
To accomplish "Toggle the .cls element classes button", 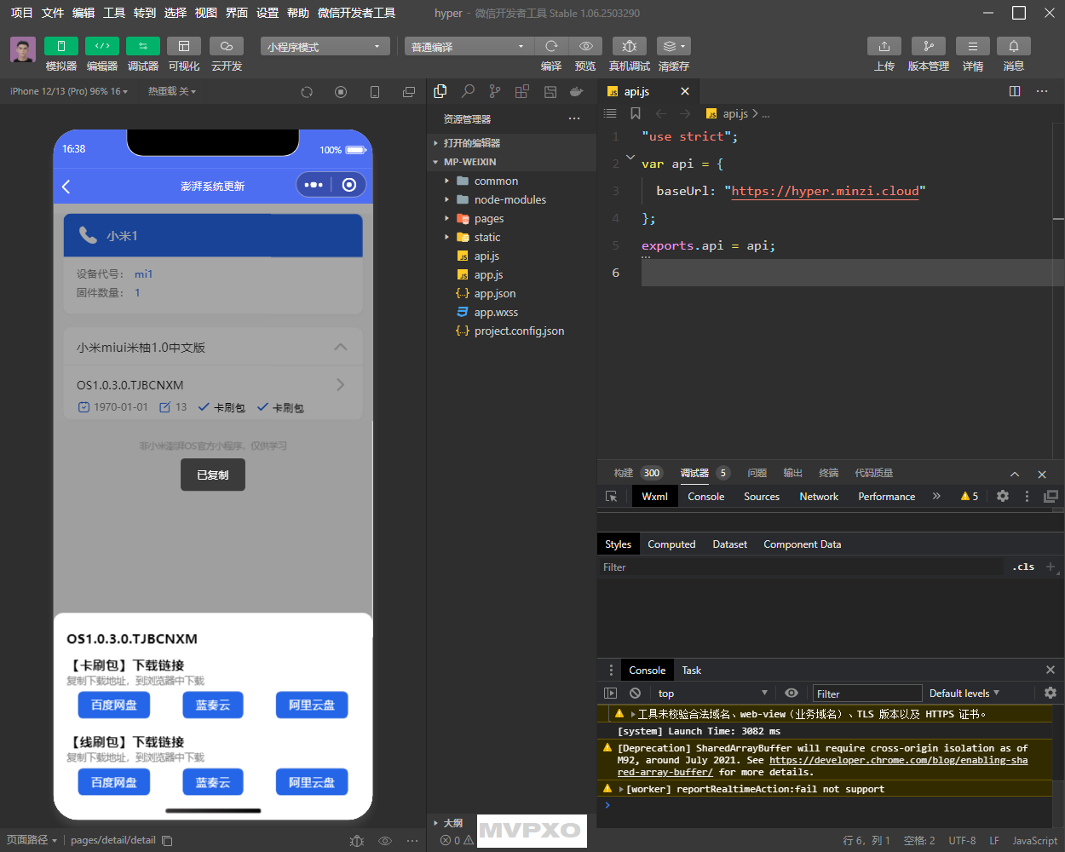I will tap(1023, 567).
